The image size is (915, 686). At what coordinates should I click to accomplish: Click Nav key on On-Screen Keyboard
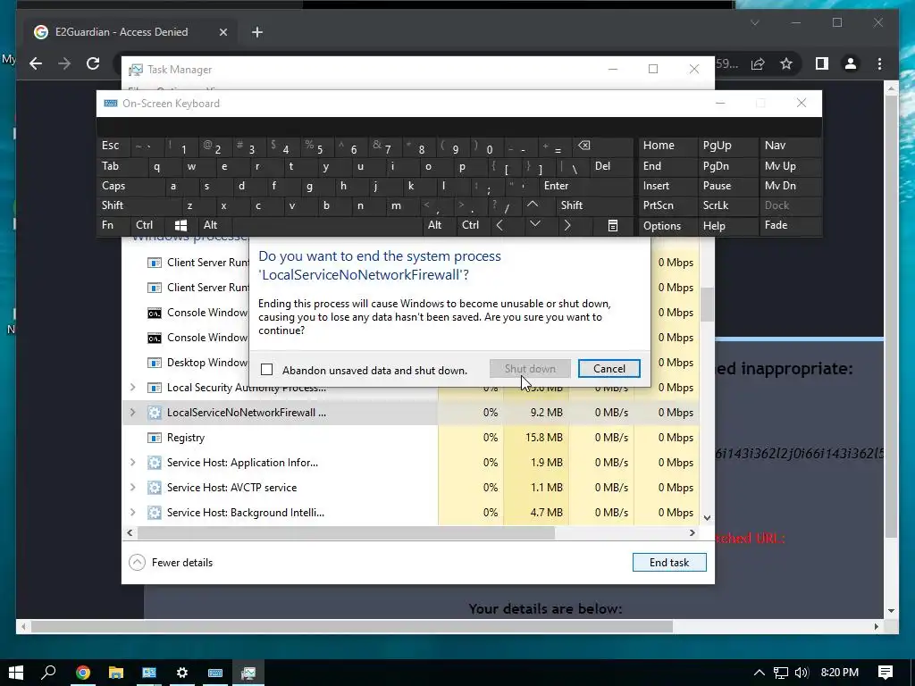[x=792, y=146]
